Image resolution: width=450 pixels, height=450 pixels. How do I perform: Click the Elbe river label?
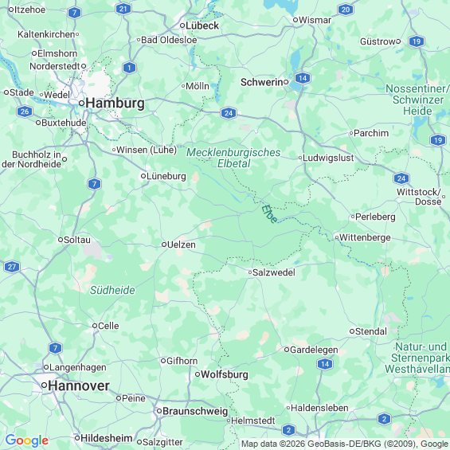click(269, 213)
